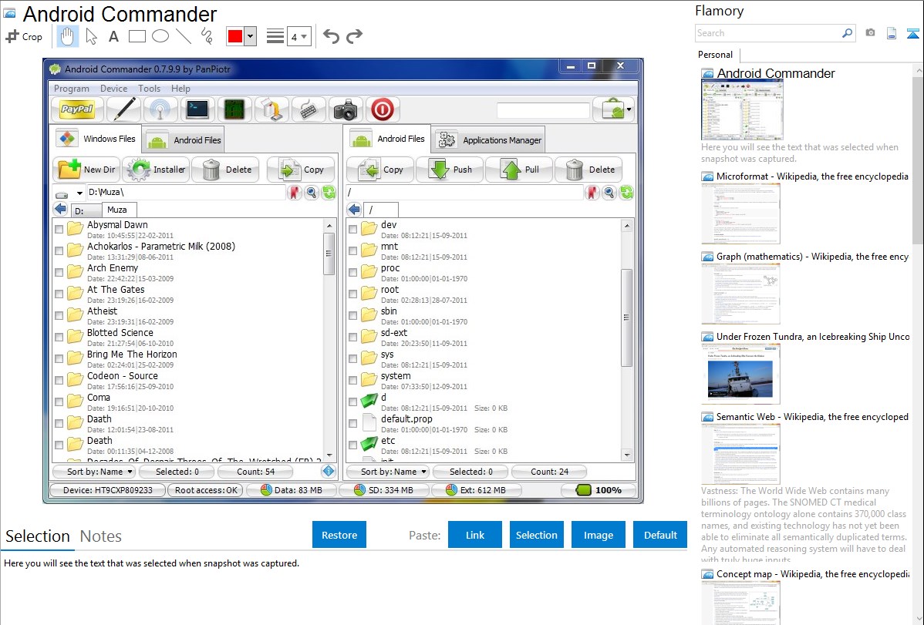Take device screenshot with camera icon
Screen dimensions: 924x625
[345, 109]
